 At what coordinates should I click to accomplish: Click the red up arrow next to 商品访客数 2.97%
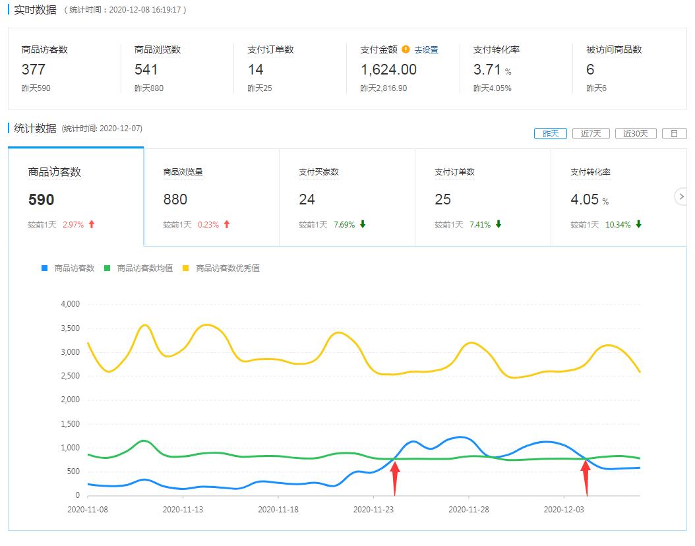click(91, 224)
